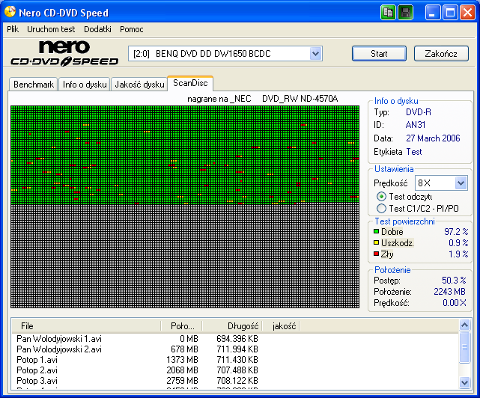This screenshot has height=398, width=480.
Task: Click the Położenie 2243 MB value
Action: 449,292
